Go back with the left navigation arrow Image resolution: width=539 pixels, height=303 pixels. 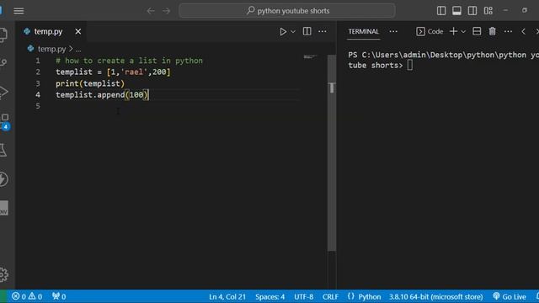pyautogui.click(x=151, y=11)
